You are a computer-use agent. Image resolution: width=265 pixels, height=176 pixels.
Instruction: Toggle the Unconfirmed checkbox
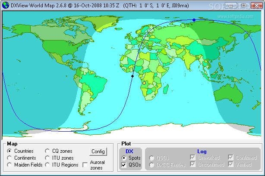coord(192,164)
